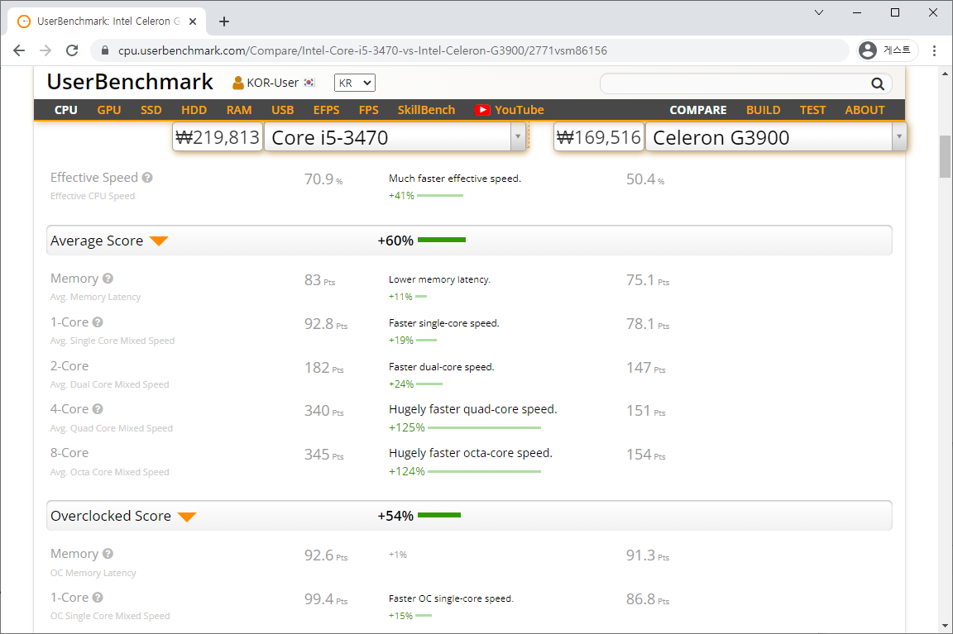
Task: Collapse the Average Score section
Action: pos(159,241)
